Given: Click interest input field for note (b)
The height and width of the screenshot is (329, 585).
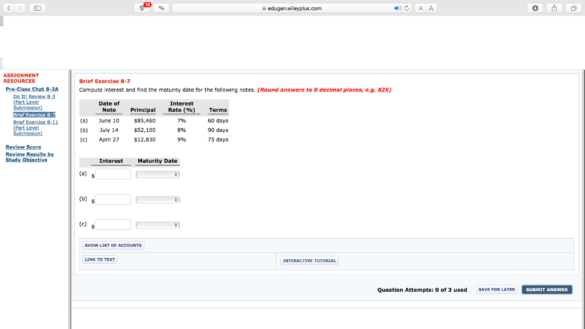Looking at the screenshot, I should [x=113, y=199].
